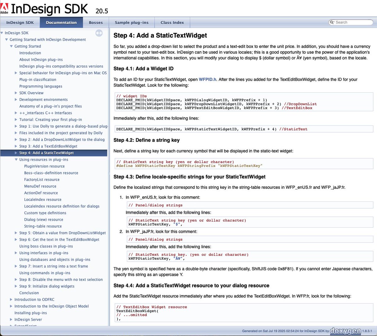The width and height of the screenshot is (377, 336).
Task: Open the Class Index tab
Action: pyautogui.click(x=172, y=23)
